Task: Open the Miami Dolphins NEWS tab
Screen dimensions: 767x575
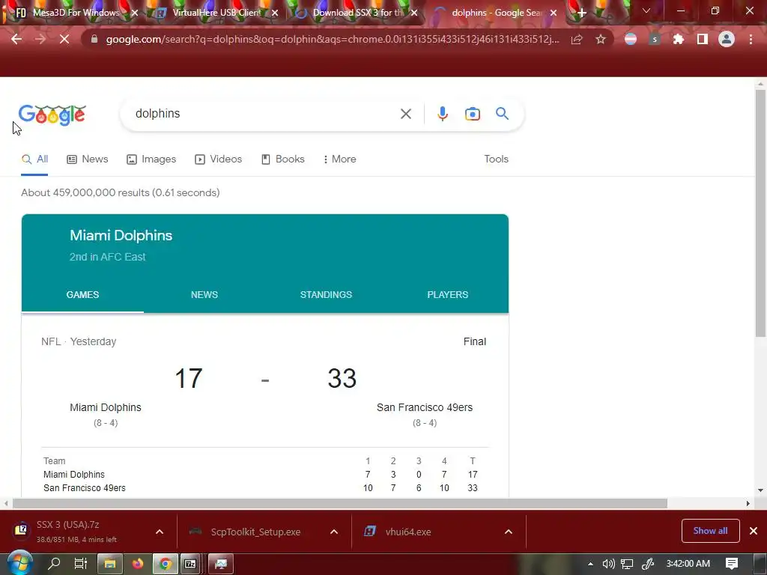Action: point(204,294)
